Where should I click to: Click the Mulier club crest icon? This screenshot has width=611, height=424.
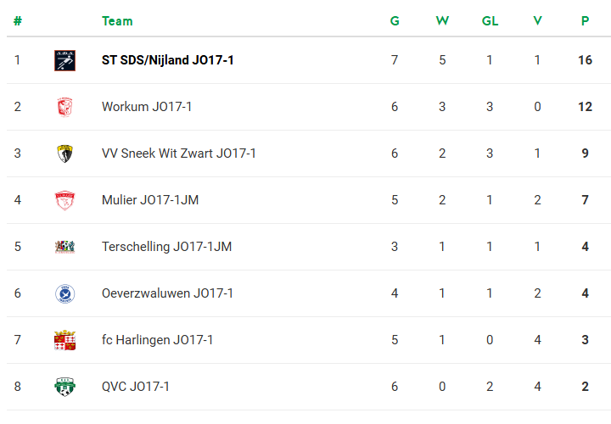tap(64, 200)
